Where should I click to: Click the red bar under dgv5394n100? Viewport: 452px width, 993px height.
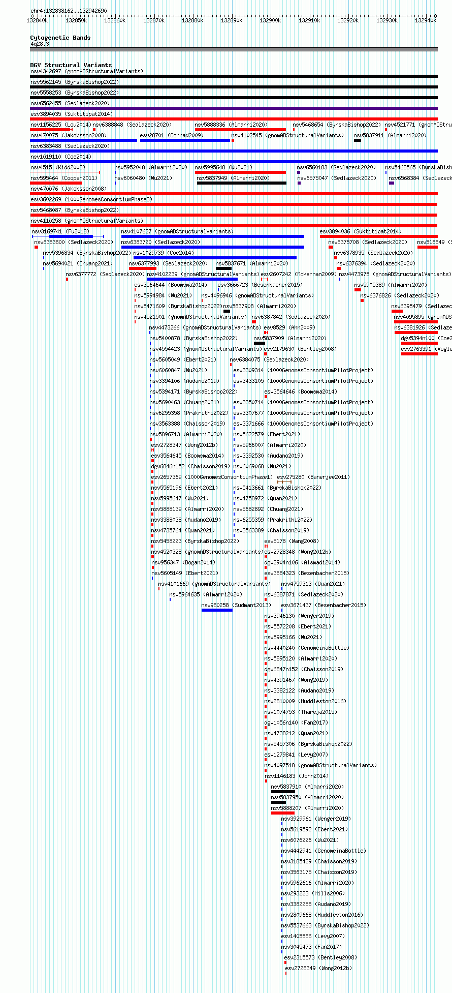419,343
